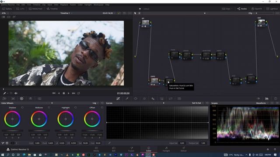
Task: Reset the Shadow color wheel
Action: coord(22,108)
